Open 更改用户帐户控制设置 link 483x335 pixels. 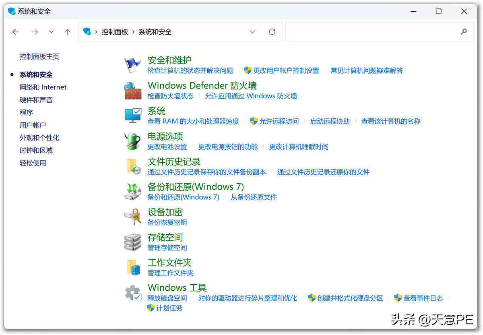tap(286, 70)
